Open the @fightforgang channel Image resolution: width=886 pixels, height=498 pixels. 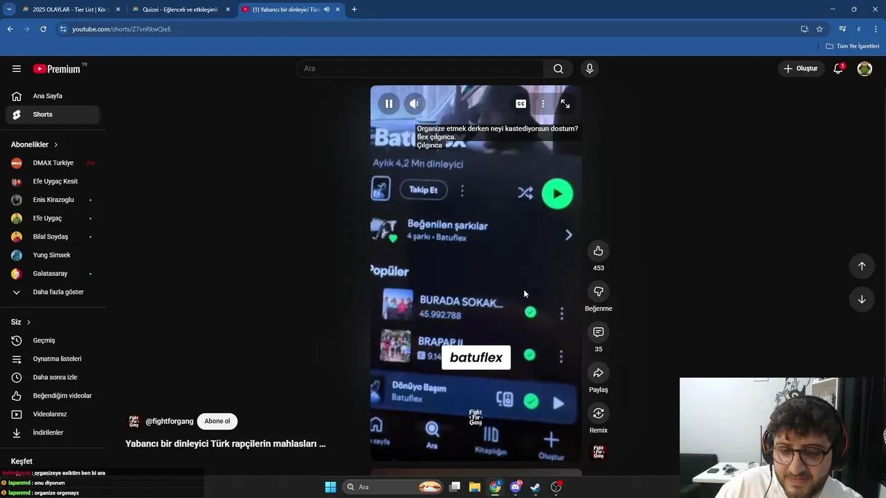click(x=169, y=421)
